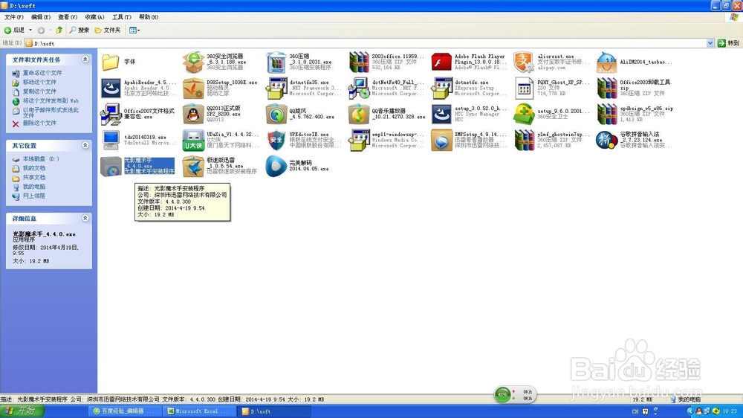Click the 开始 Start button
The height and width of the screenshot is (418, 743).
[22, 411]
